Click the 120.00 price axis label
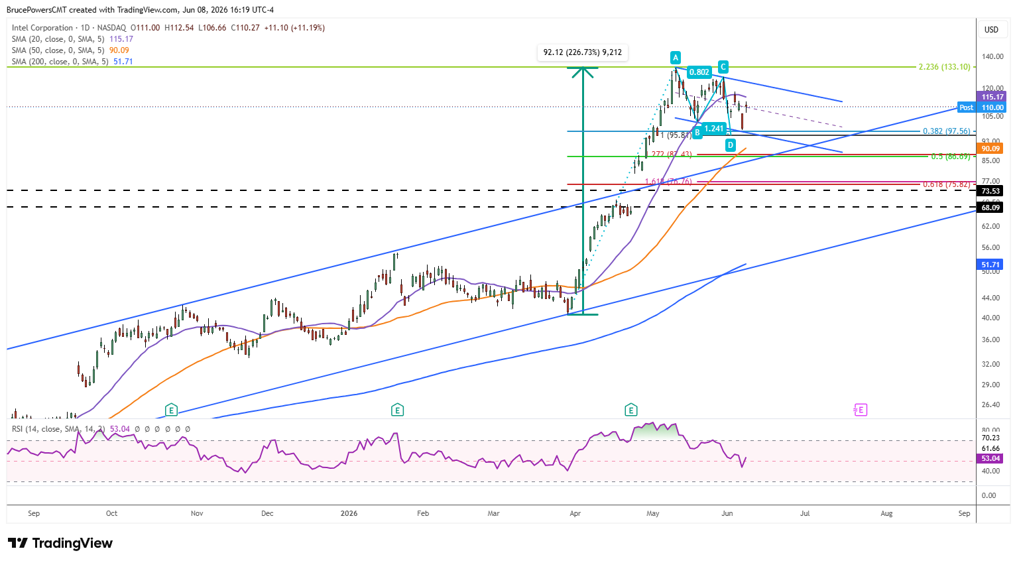The width and height of the screenshot is (1017, 563). coord(992,88)
